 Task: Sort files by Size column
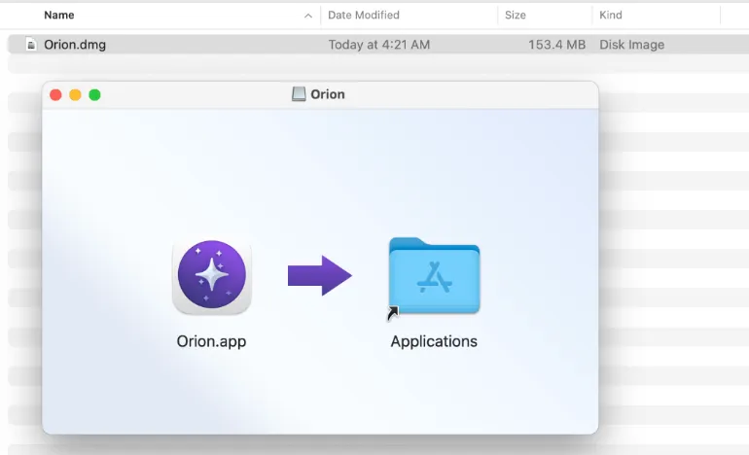click(x=516, y=15)
